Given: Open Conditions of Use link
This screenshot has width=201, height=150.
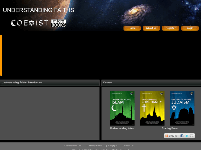Looking at the screenshot, I should pyautogui.click(x=73, y=146).
